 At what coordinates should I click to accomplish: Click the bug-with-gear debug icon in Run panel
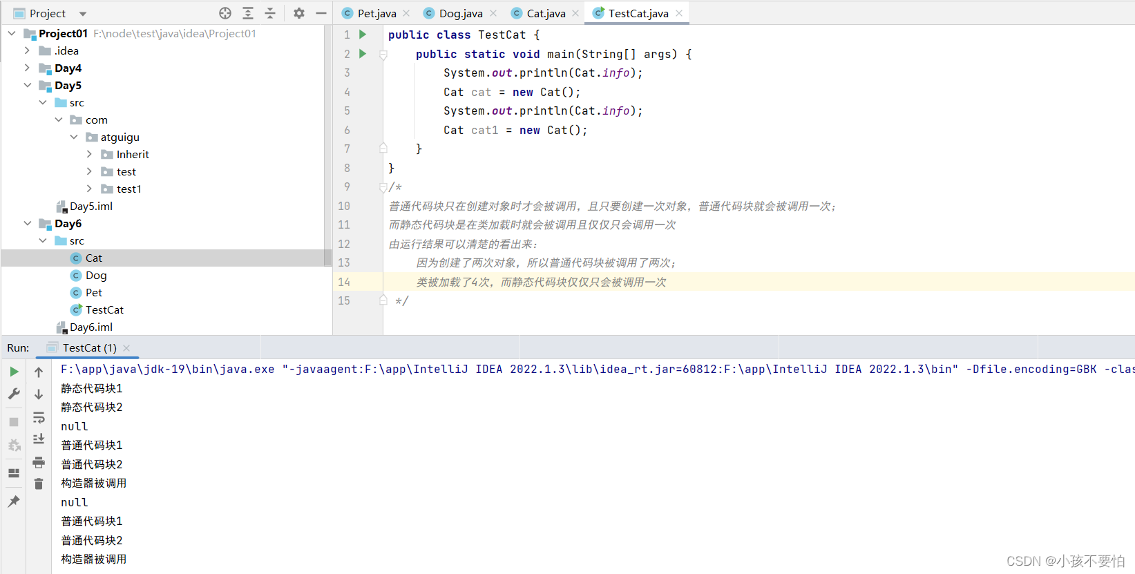pyautogui.click(x=14, y=446)
